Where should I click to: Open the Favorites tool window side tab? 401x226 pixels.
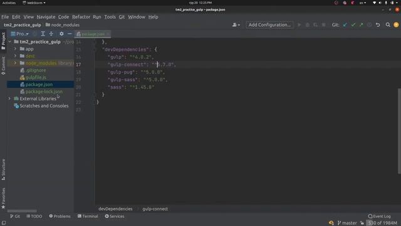(3, 198)
